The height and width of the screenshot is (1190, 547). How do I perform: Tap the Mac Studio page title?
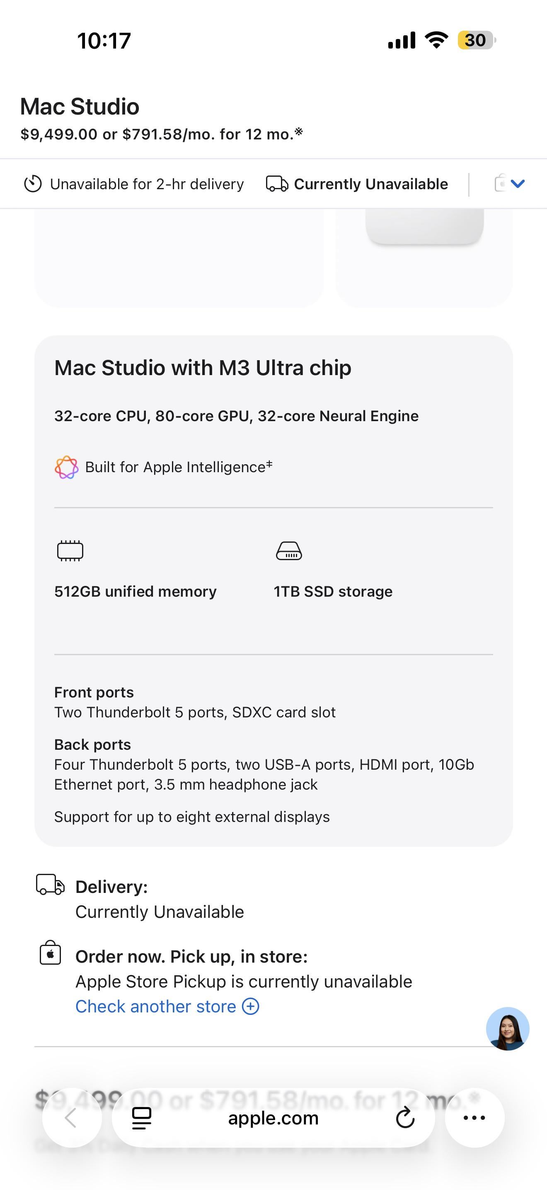pos(80,106)
